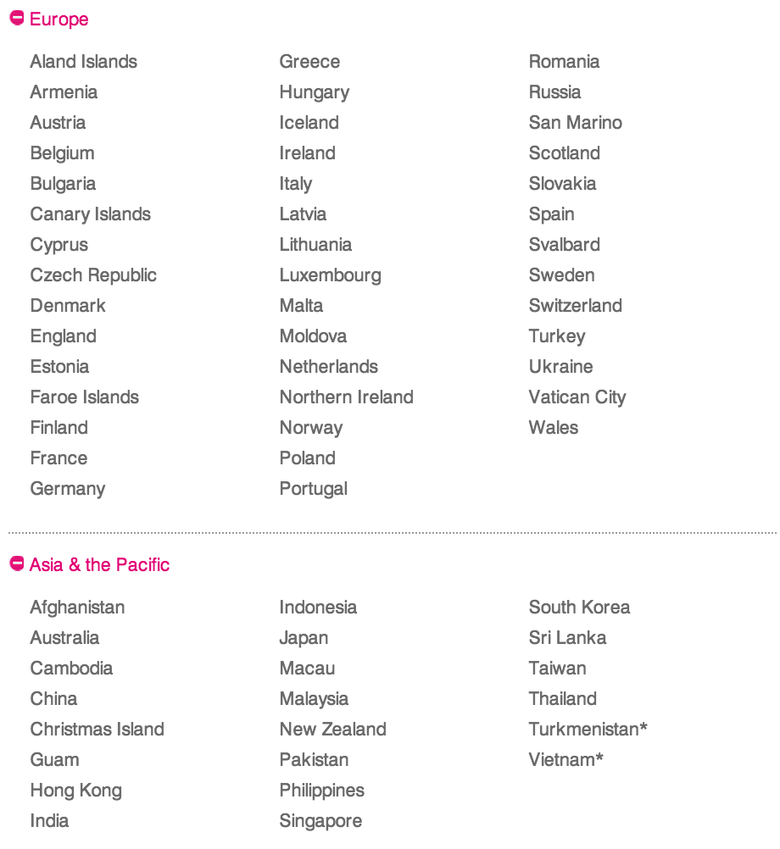Open the Switzerland link
The height and width of the screenshot is (849, 780).
[x=575, y=306]
